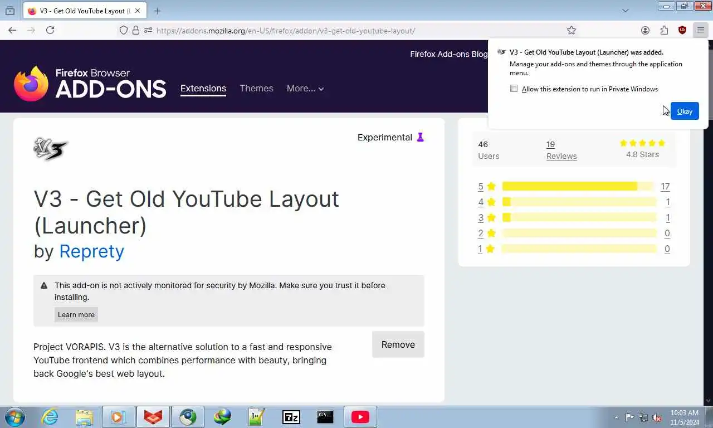This screenshot has height=428, width=713.
Task: Open a new tab with the plus button
Action: pyautogui.click(x=158, y=11)
